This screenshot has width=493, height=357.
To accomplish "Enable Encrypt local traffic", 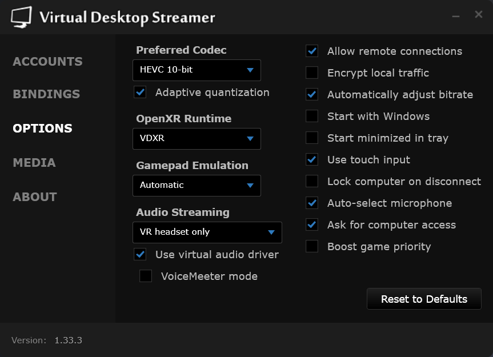I will coord(311,73).
